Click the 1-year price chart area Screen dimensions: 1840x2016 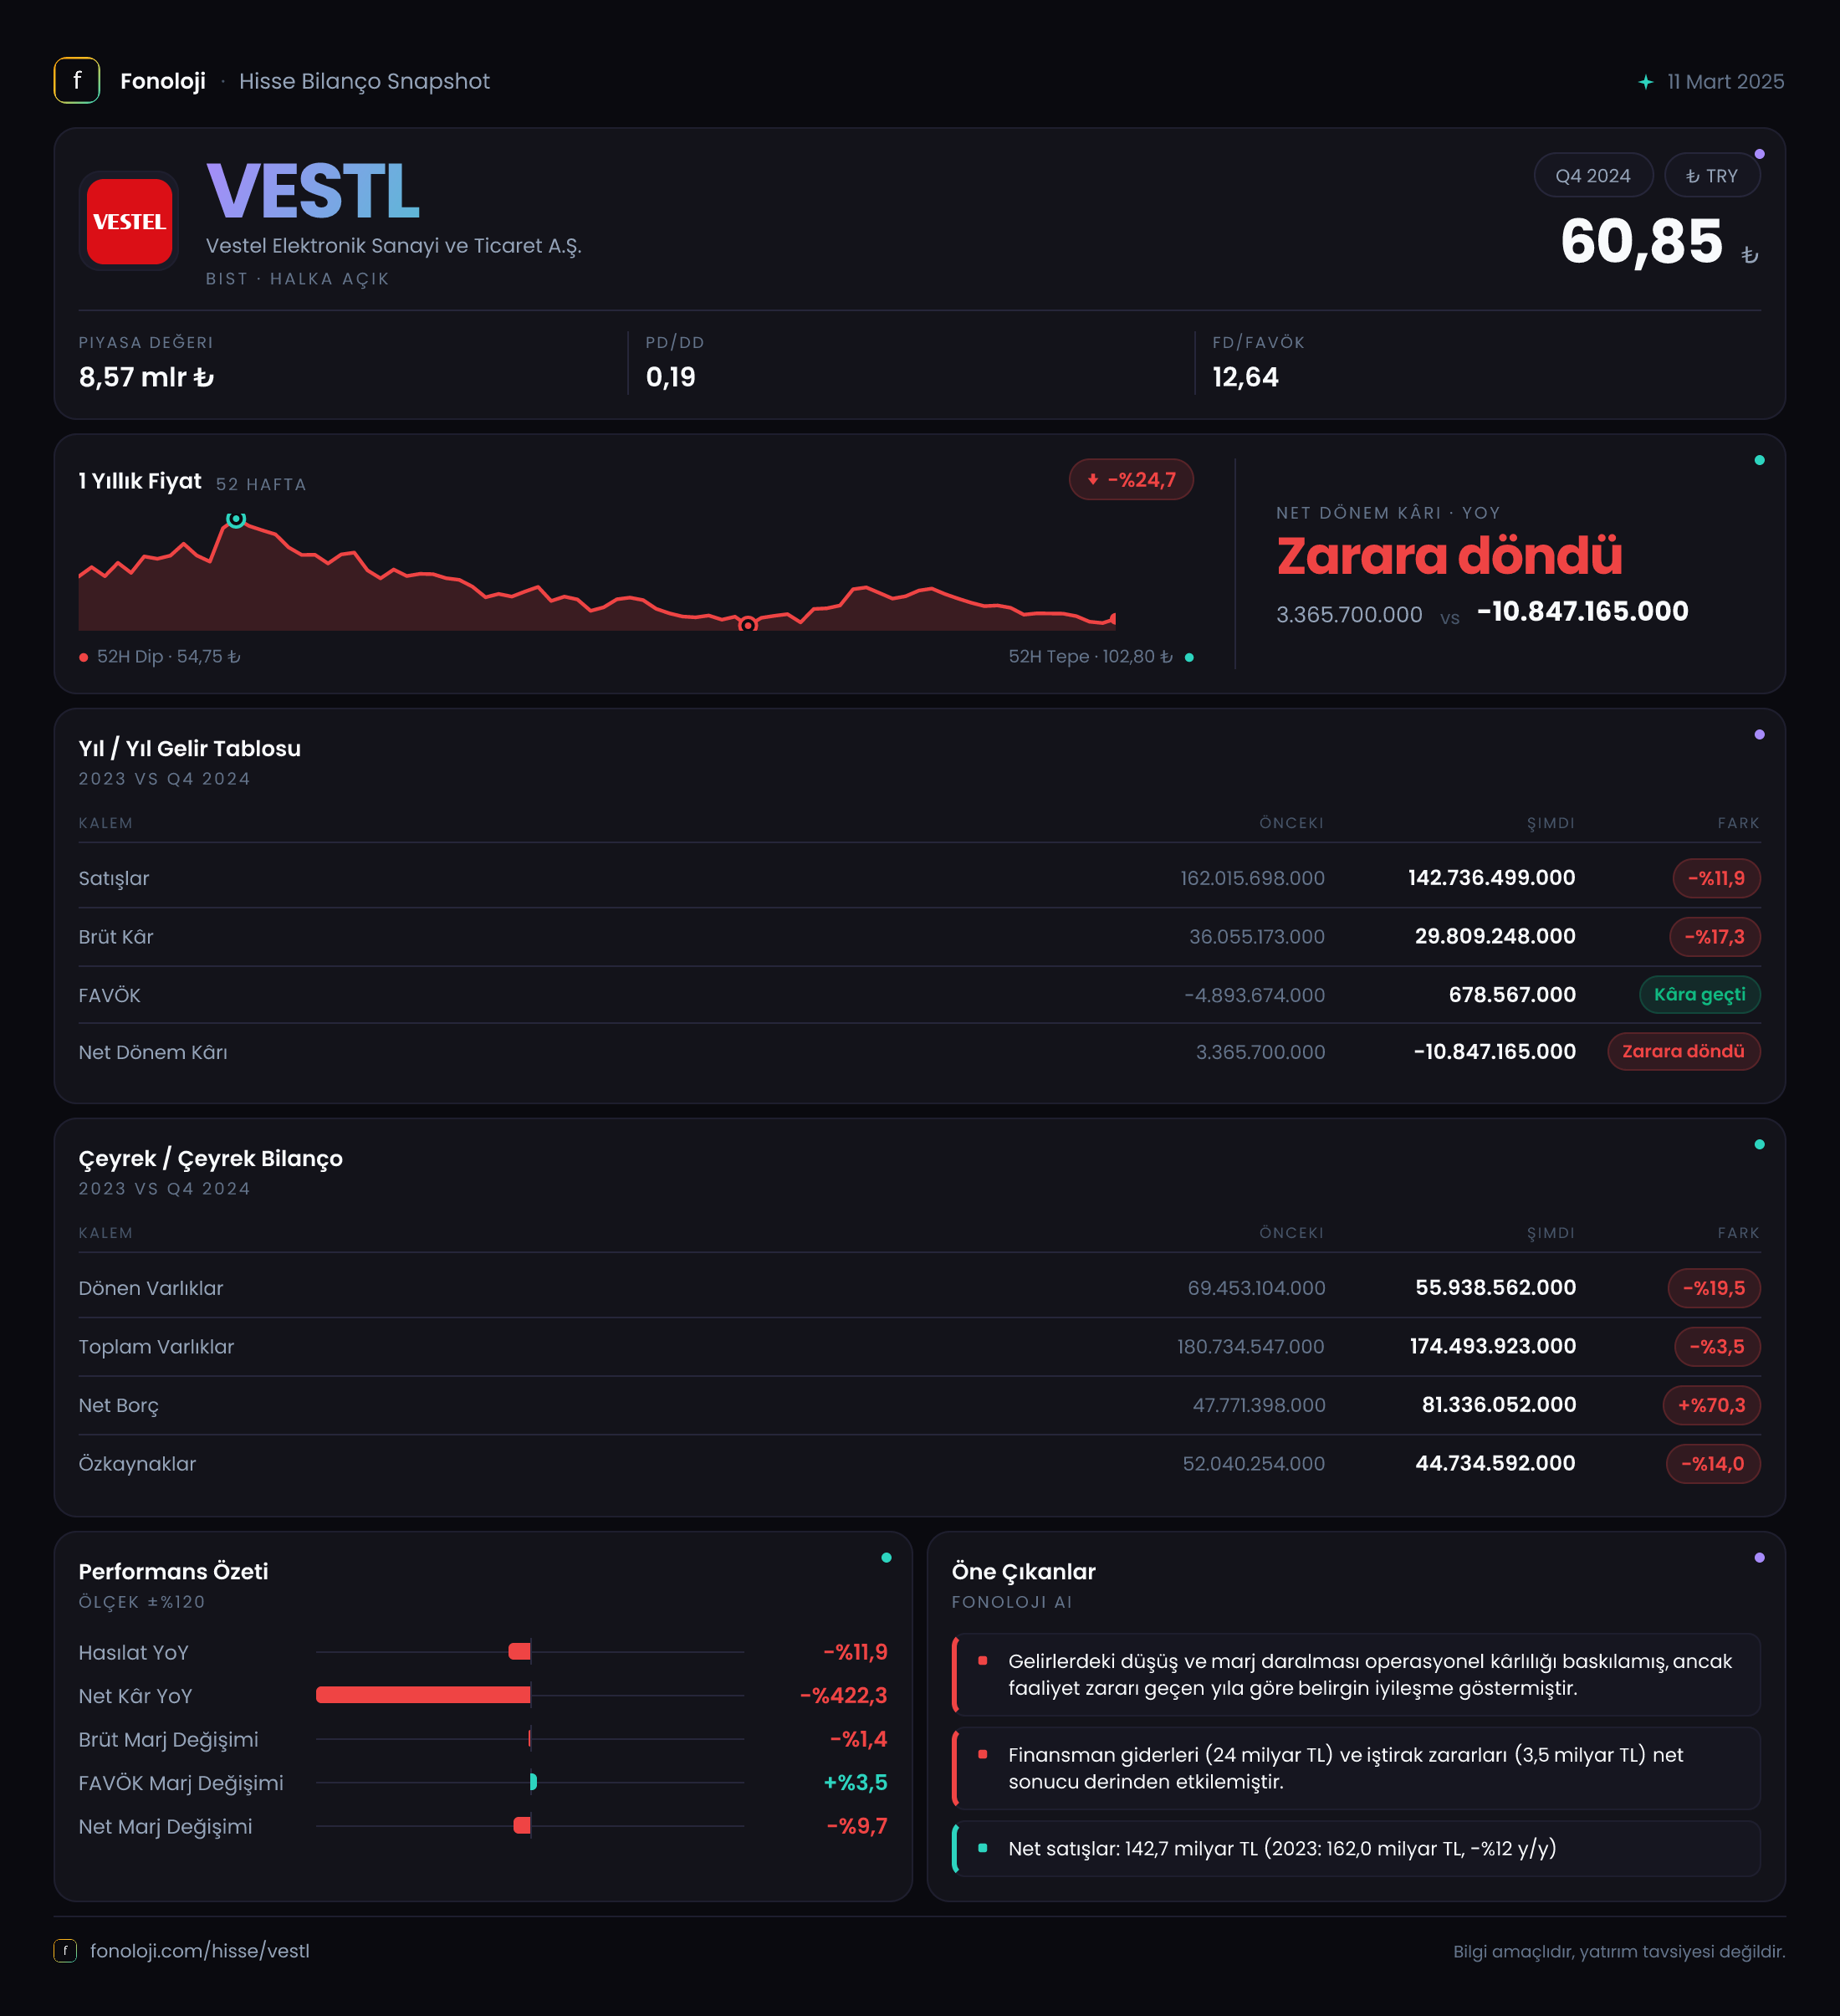pos(597,573)
